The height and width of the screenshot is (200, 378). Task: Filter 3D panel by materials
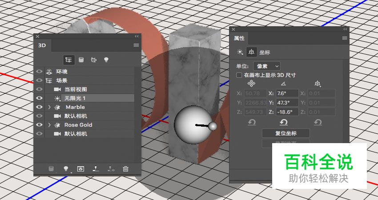pyautogui.click(x=94, y=59)
